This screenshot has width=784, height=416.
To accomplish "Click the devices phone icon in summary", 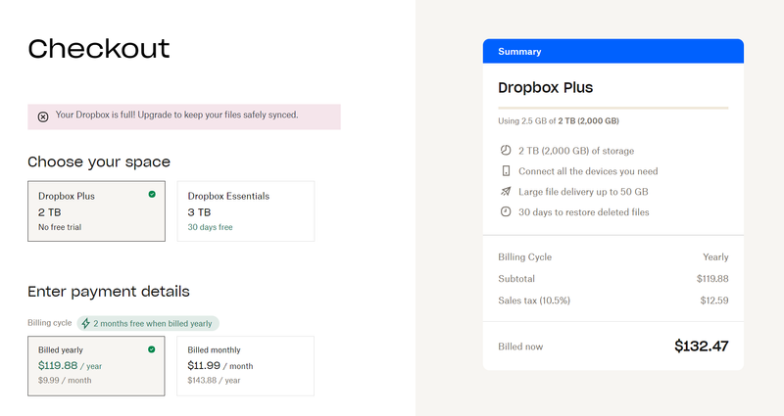I will pyautogui.click(x=506, y=171).
